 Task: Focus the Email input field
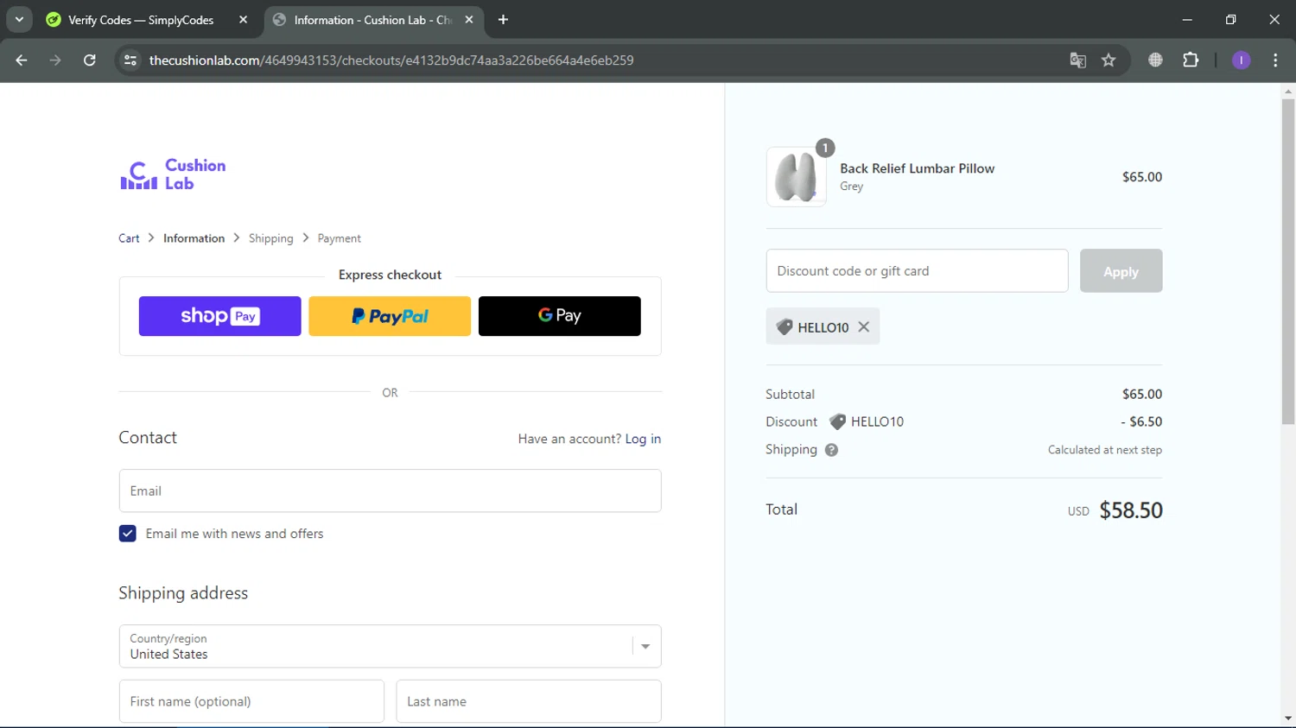(x=390, y=491)
